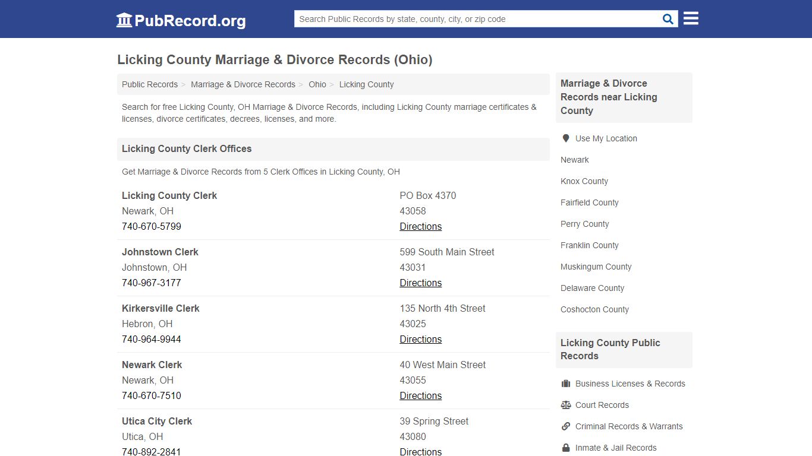Image resolution: width=812 pixels, height=456 pixels.
Task: Open Utica City Clerk listing
Action: (157, 421)
